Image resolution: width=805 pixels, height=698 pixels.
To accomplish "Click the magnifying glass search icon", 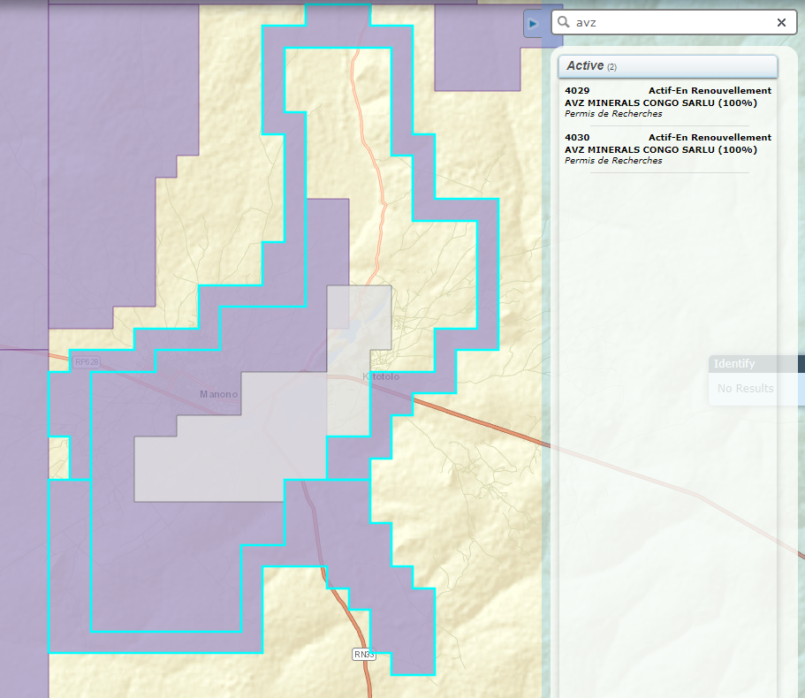I will coord(564,23).
